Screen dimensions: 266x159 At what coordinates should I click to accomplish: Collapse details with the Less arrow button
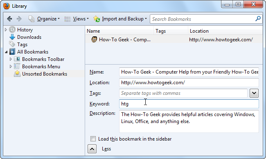pos(92,149)
